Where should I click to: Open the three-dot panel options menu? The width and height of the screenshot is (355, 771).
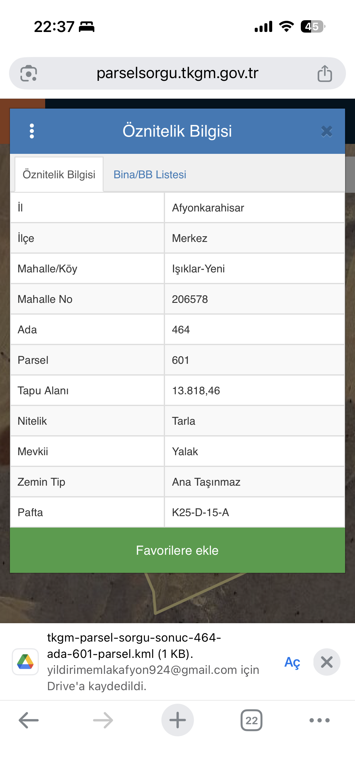point(32,131)
